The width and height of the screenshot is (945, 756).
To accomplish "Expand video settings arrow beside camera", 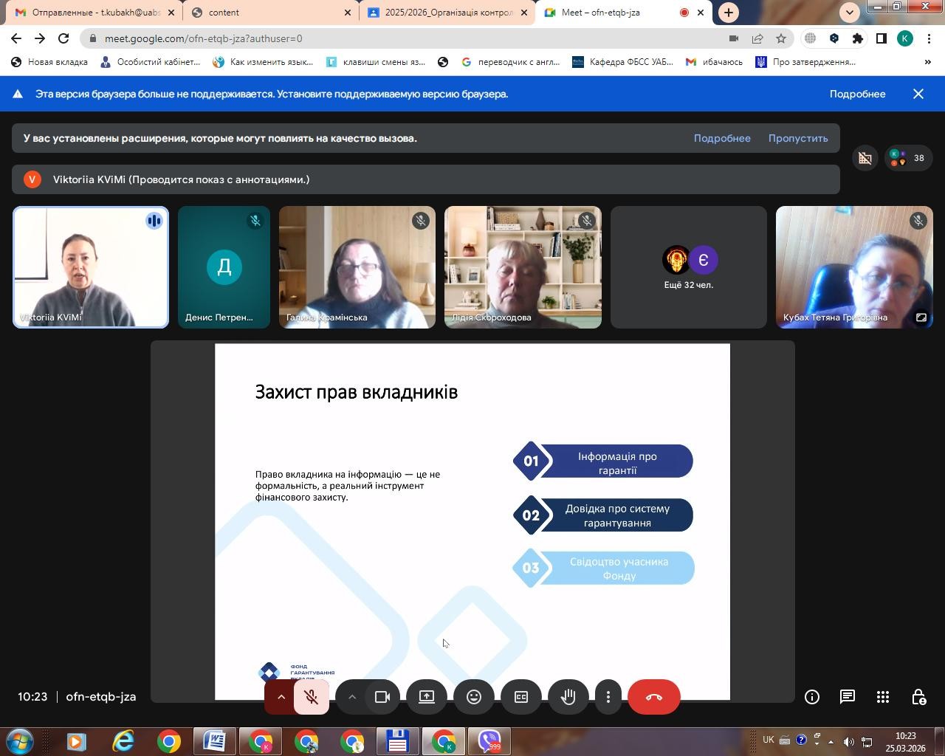I will point(352,697).
